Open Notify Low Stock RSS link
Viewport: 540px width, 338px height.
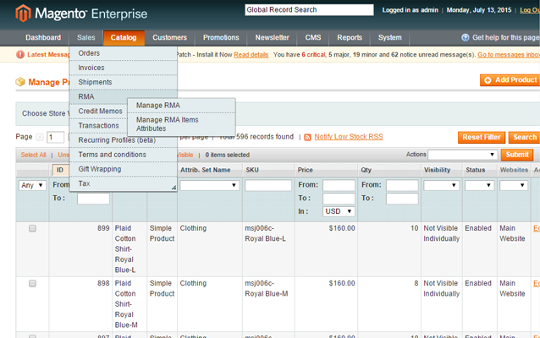point(348,137)
